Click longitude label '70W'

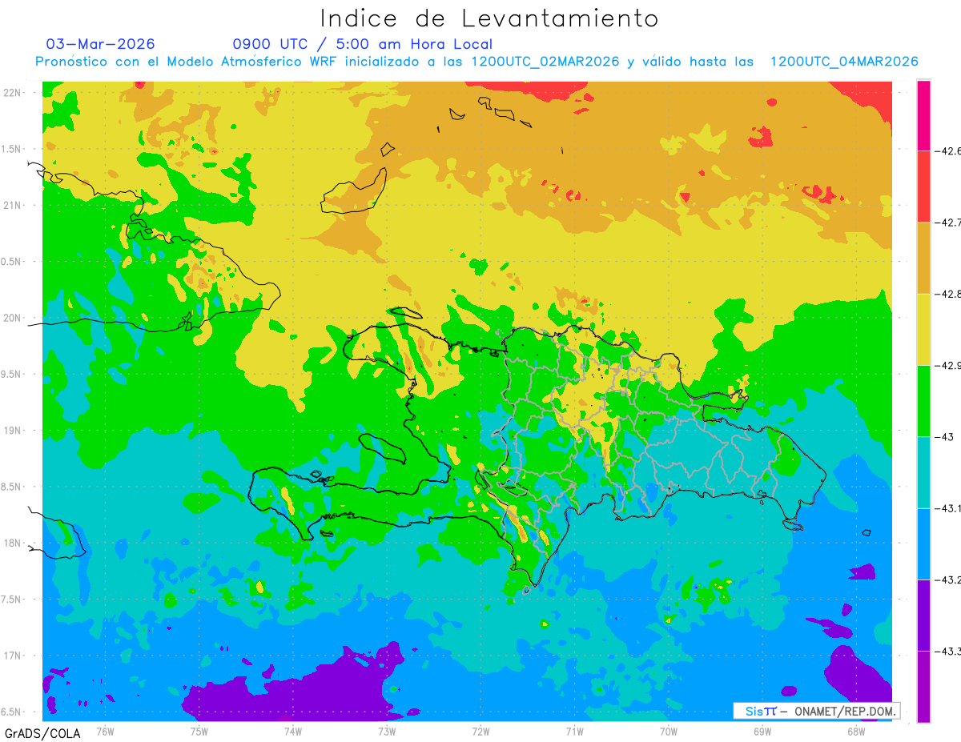(x=669, y=731)
